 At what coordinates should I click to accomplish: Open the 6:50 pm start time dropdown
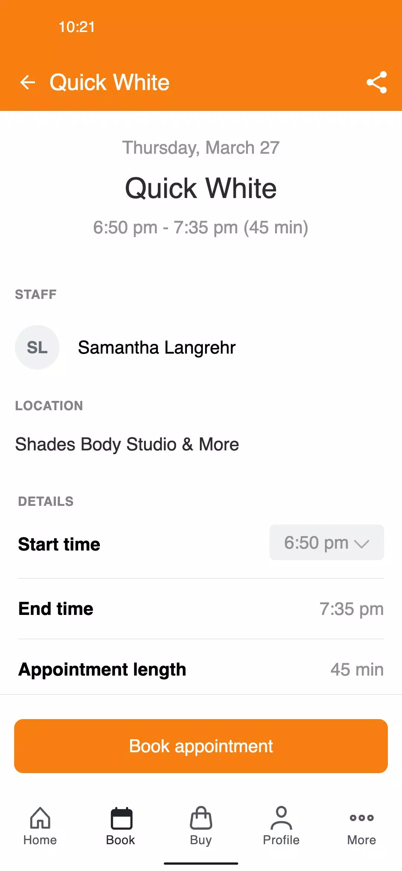327,542
